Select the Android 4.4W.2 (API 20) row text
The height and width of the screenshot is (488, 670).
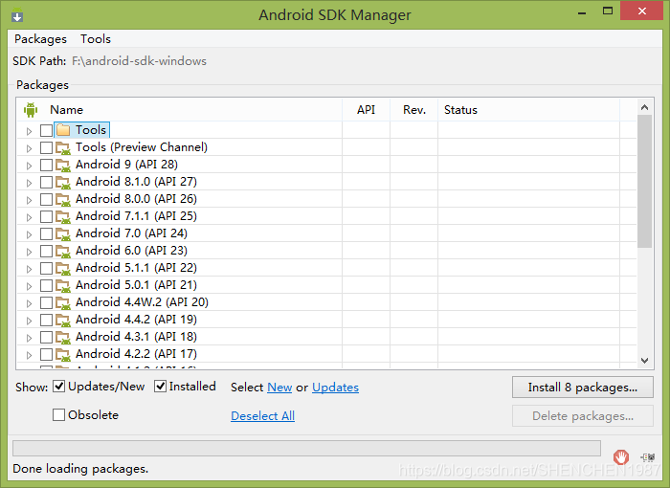142,302
